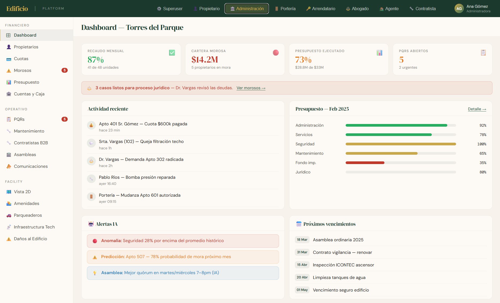Click 'Limpieza tanques de agua'
Screen dimensions: 500x303
coord(339,278)
